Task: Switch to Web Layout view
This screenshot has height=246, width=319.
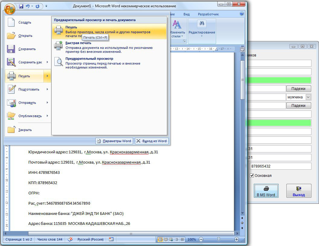Action: (171, 239)
